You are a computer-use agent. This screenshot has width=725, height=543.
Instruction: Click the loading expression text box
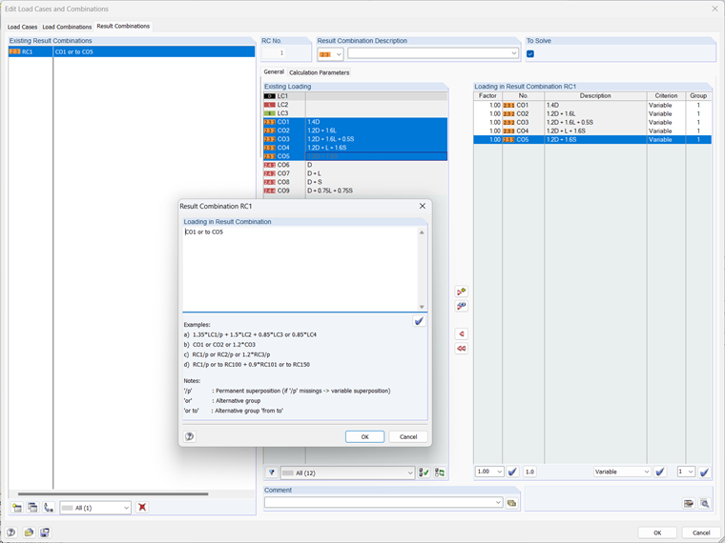(300, 269)
